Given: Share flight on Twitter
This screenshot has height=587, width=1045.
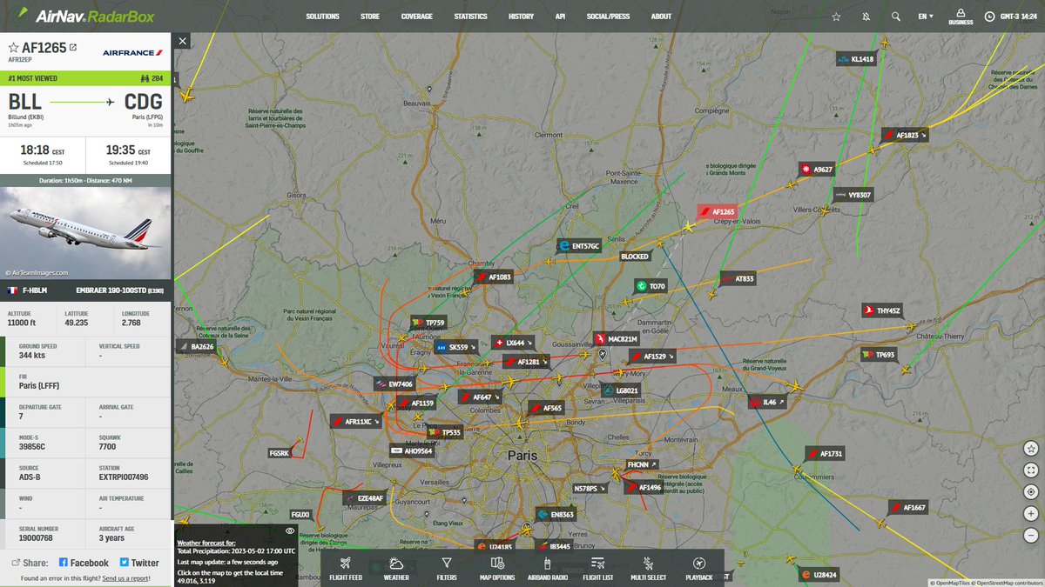Looking at the screenshot, I should [x=139, y=563].
